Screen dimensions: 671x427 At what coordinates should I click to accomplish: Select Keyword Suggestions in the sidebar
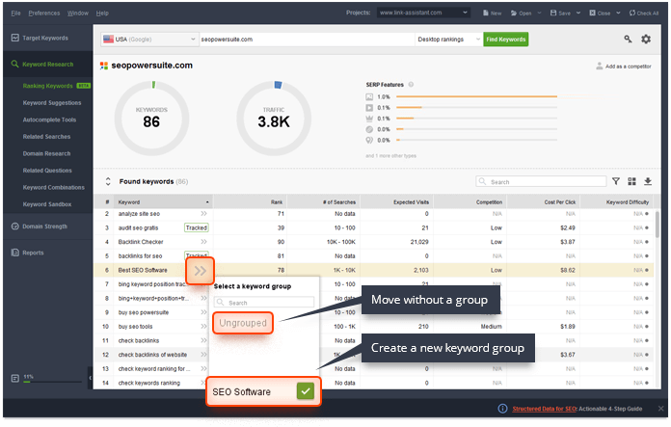click(x=52, y=103)
